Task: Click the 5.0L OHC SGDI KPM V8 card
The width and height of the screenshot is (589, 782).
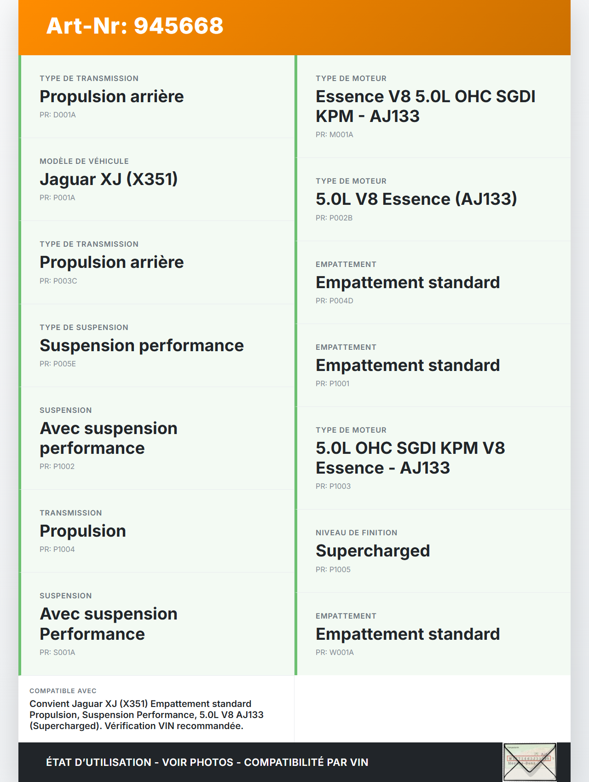Action: 433,458
